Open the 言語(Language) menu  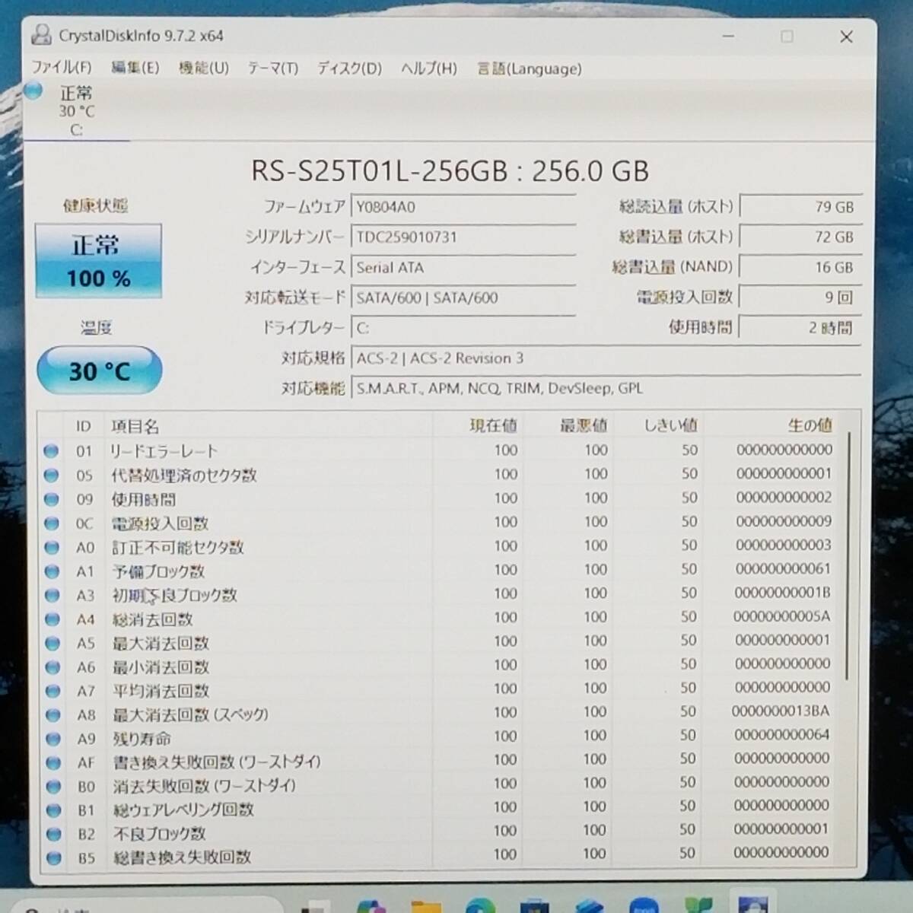pyautogui.click(x=530, y=68)
